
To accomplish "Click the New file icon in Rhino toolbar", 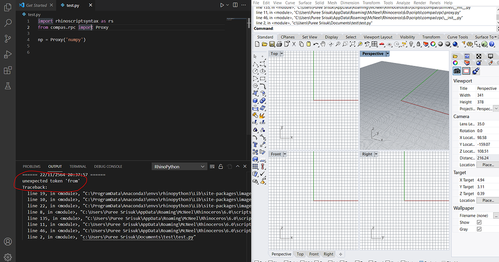I will click(x=257, y=44).
